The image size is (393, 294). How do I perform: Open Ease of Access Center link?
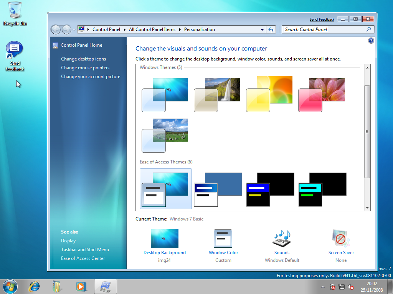point(83,258)
